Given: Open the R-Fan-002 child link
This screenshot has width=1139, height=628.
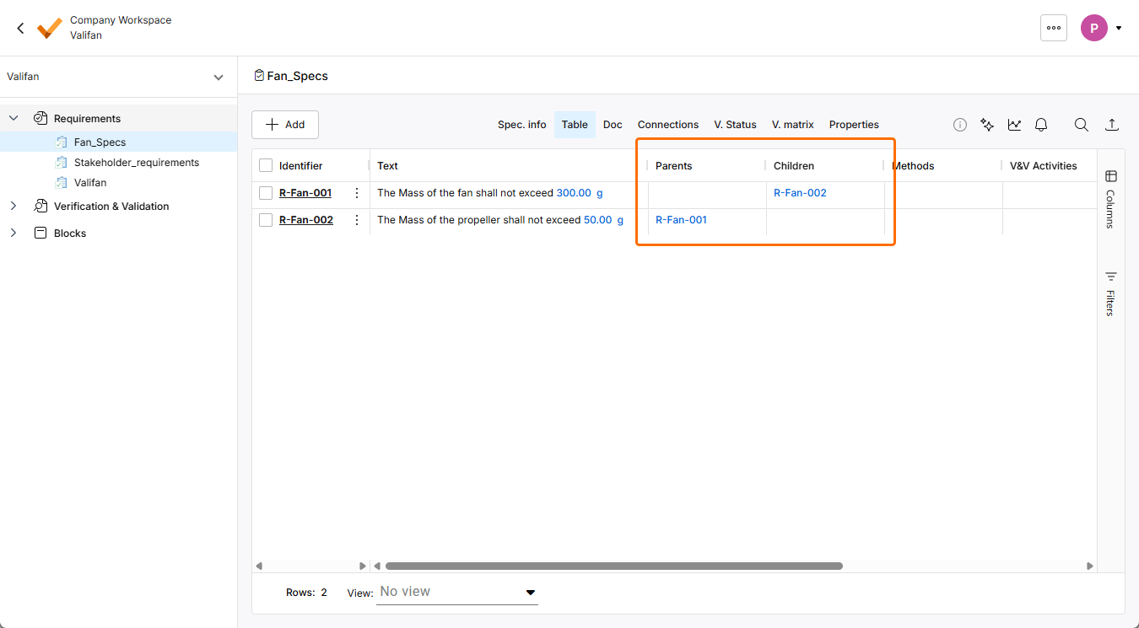Looking at the screenshot, I should (800, 193).
